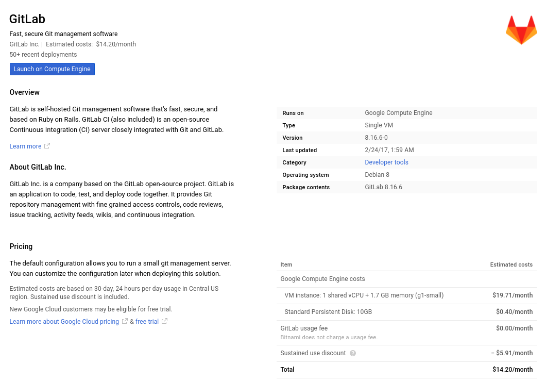
Task: Follow Learn more about Google Cloud pricing
Action: point(64,322)
